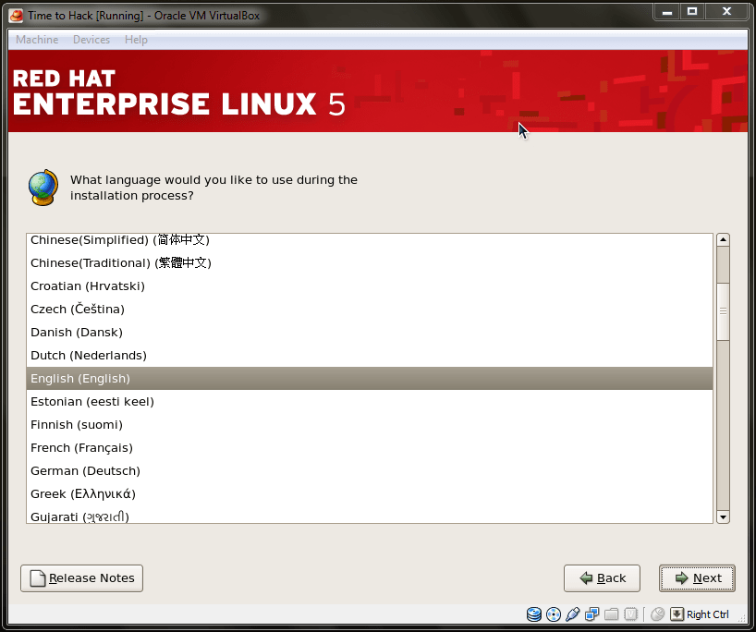756x632 pixels.
Task: Open Release Notes
Action: (82, 578)
